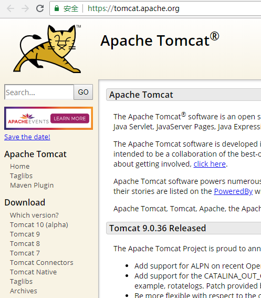
Task: Click the green padlock security icon
Action: tap(57, 8)
